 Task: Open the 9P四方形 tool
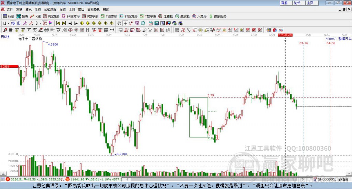pyautogui.click(x=71, y=16)
